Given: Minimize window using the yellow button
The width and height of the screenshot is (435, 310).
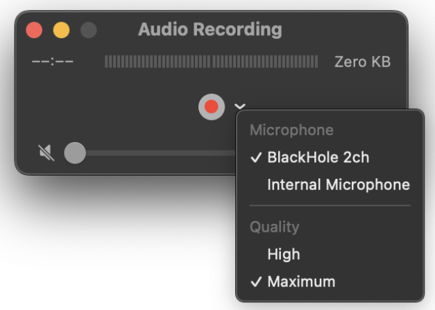Looking at the screenshot, I should pyautogui.click(x=62, y=31).
